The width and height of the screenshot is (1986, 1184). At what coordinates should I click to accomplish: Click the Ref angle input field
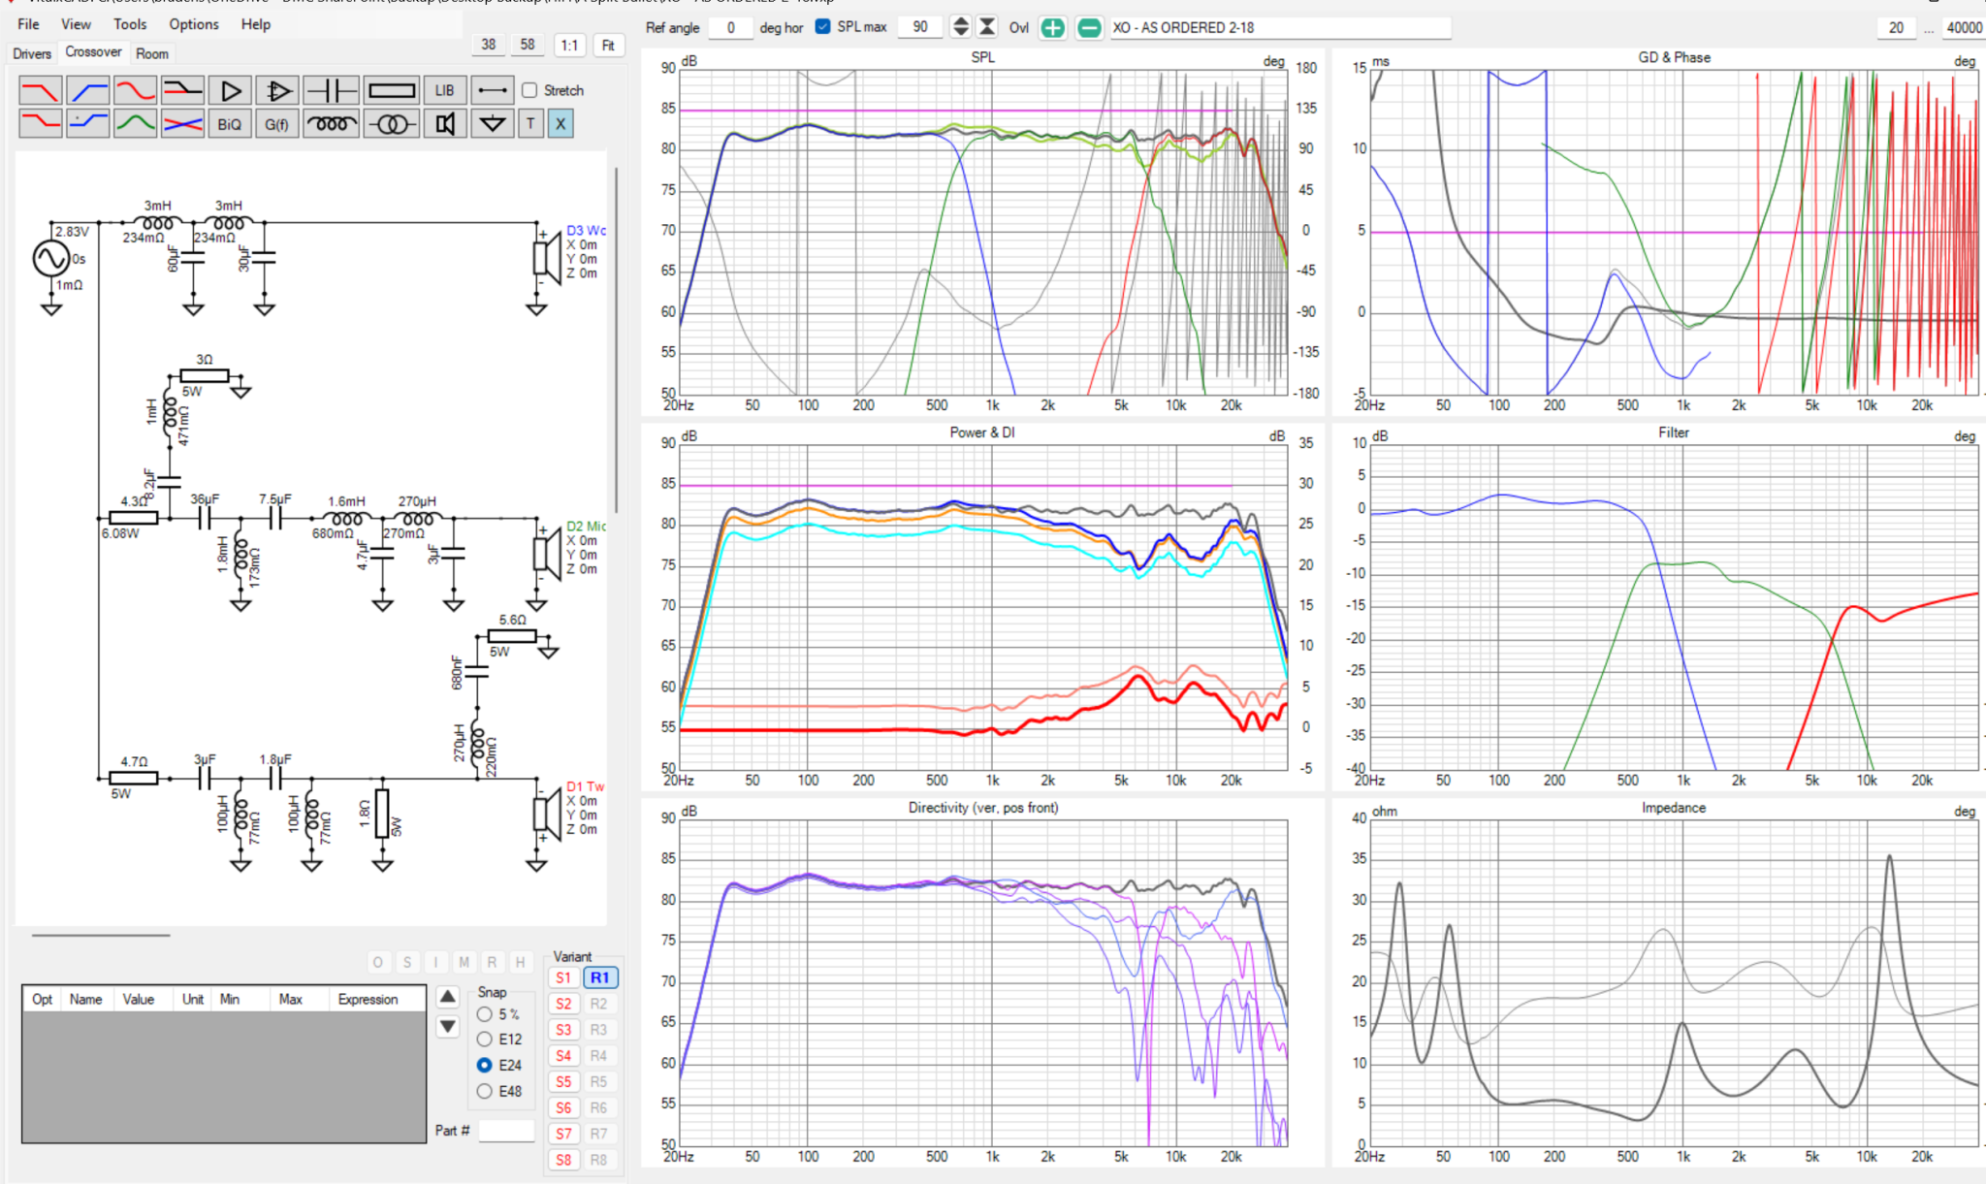(730, 27)
